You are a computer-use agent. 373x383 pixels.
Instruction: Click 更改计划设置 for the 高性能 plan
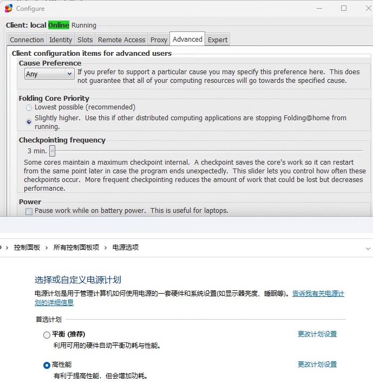pos(317,365)
